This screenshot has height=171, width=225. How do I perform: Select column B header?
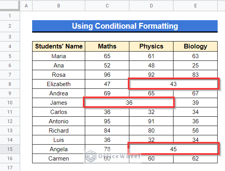tap(59, 6)
